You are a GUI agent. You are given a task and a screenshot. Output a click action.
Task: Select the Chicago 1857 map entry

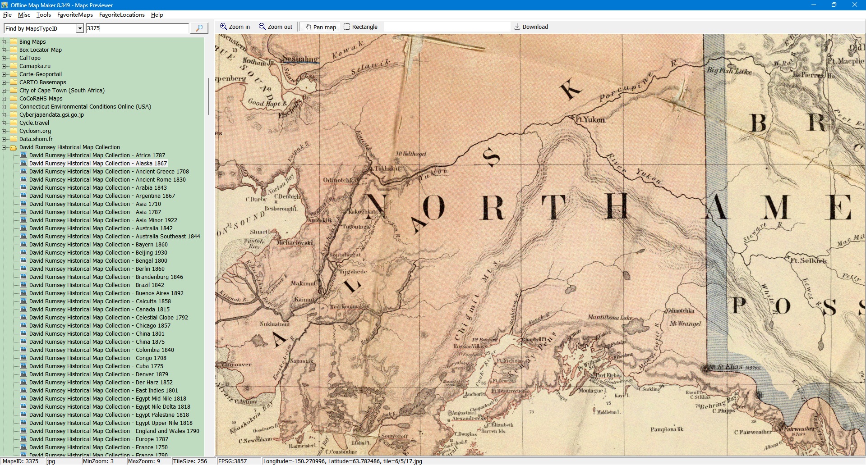pyautogui.click(x=100, y=326)
